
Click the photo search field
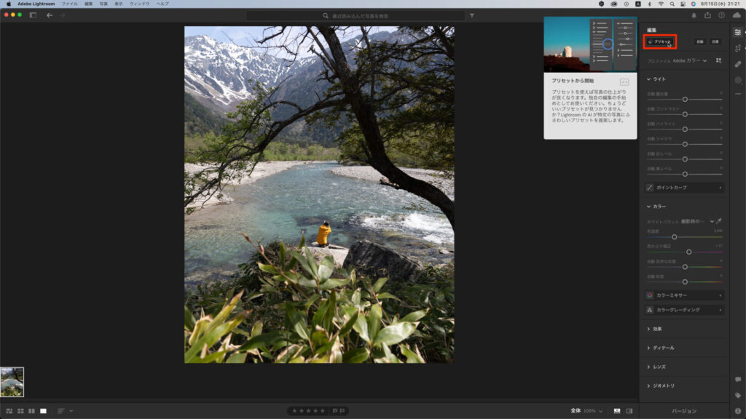(x=356, y=16)
